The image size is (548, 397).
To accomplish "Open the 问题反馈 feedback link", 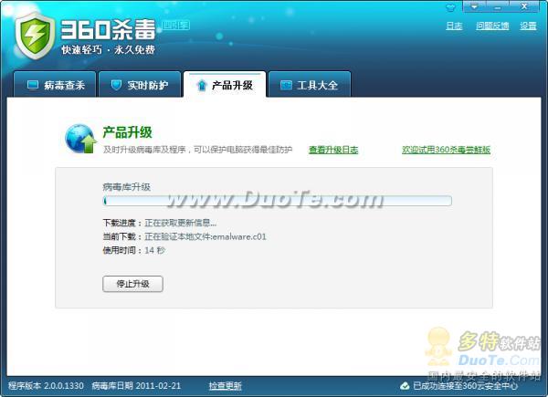I will (492, 26).
